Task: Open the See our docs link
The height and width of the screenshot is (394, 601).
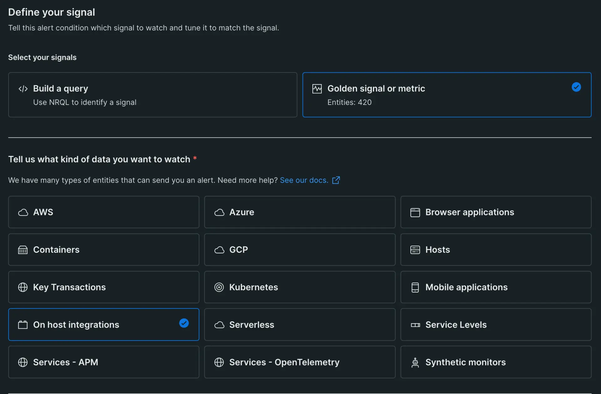Action: (x=304, y=180)
